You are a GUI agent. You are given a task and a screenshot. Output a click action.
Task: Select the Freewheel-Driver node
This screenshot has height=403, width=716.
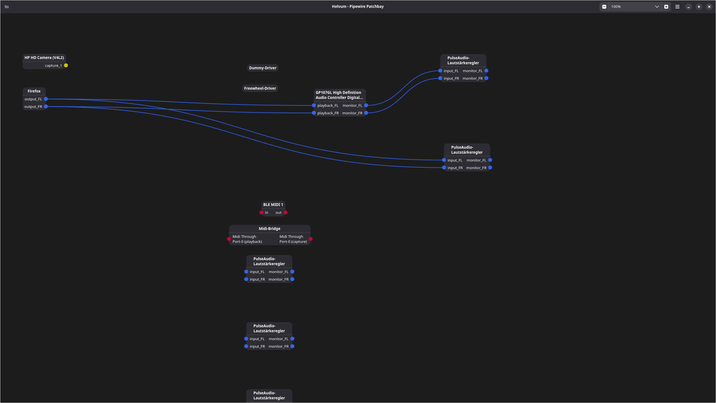(260, 88)
